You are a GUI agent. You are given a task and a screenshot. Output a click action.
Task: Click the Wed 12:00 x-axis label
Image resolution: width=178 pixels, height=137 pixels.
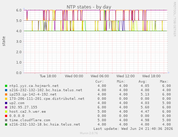click(x=125, y=76)
